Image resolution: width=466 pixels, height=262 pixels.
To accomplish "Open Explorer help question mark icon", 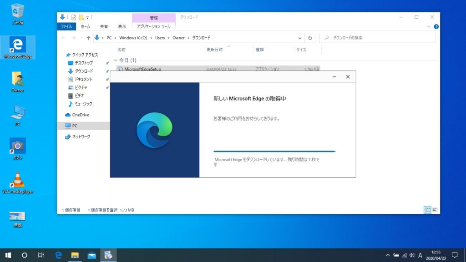I will point(436,26).
